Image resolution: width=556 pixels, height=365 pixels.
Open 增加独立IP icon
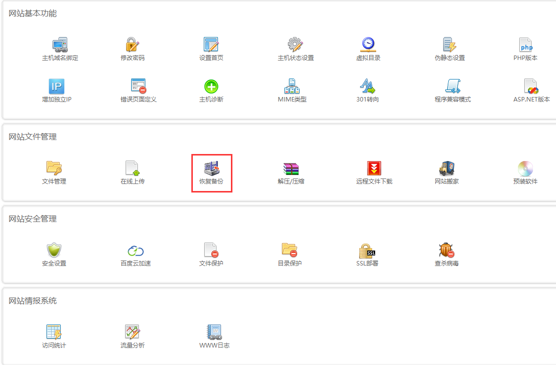coord(57,86)
